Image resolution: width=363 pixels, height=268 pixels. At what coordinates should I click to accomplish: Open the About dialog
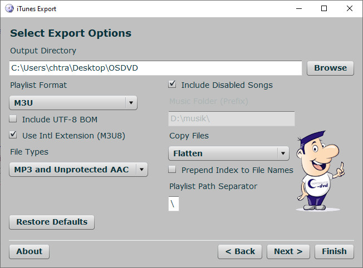[30, 251]
